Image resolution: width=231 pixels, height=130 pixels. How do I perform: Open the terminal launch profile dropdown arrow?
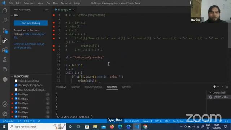(218, 87)
